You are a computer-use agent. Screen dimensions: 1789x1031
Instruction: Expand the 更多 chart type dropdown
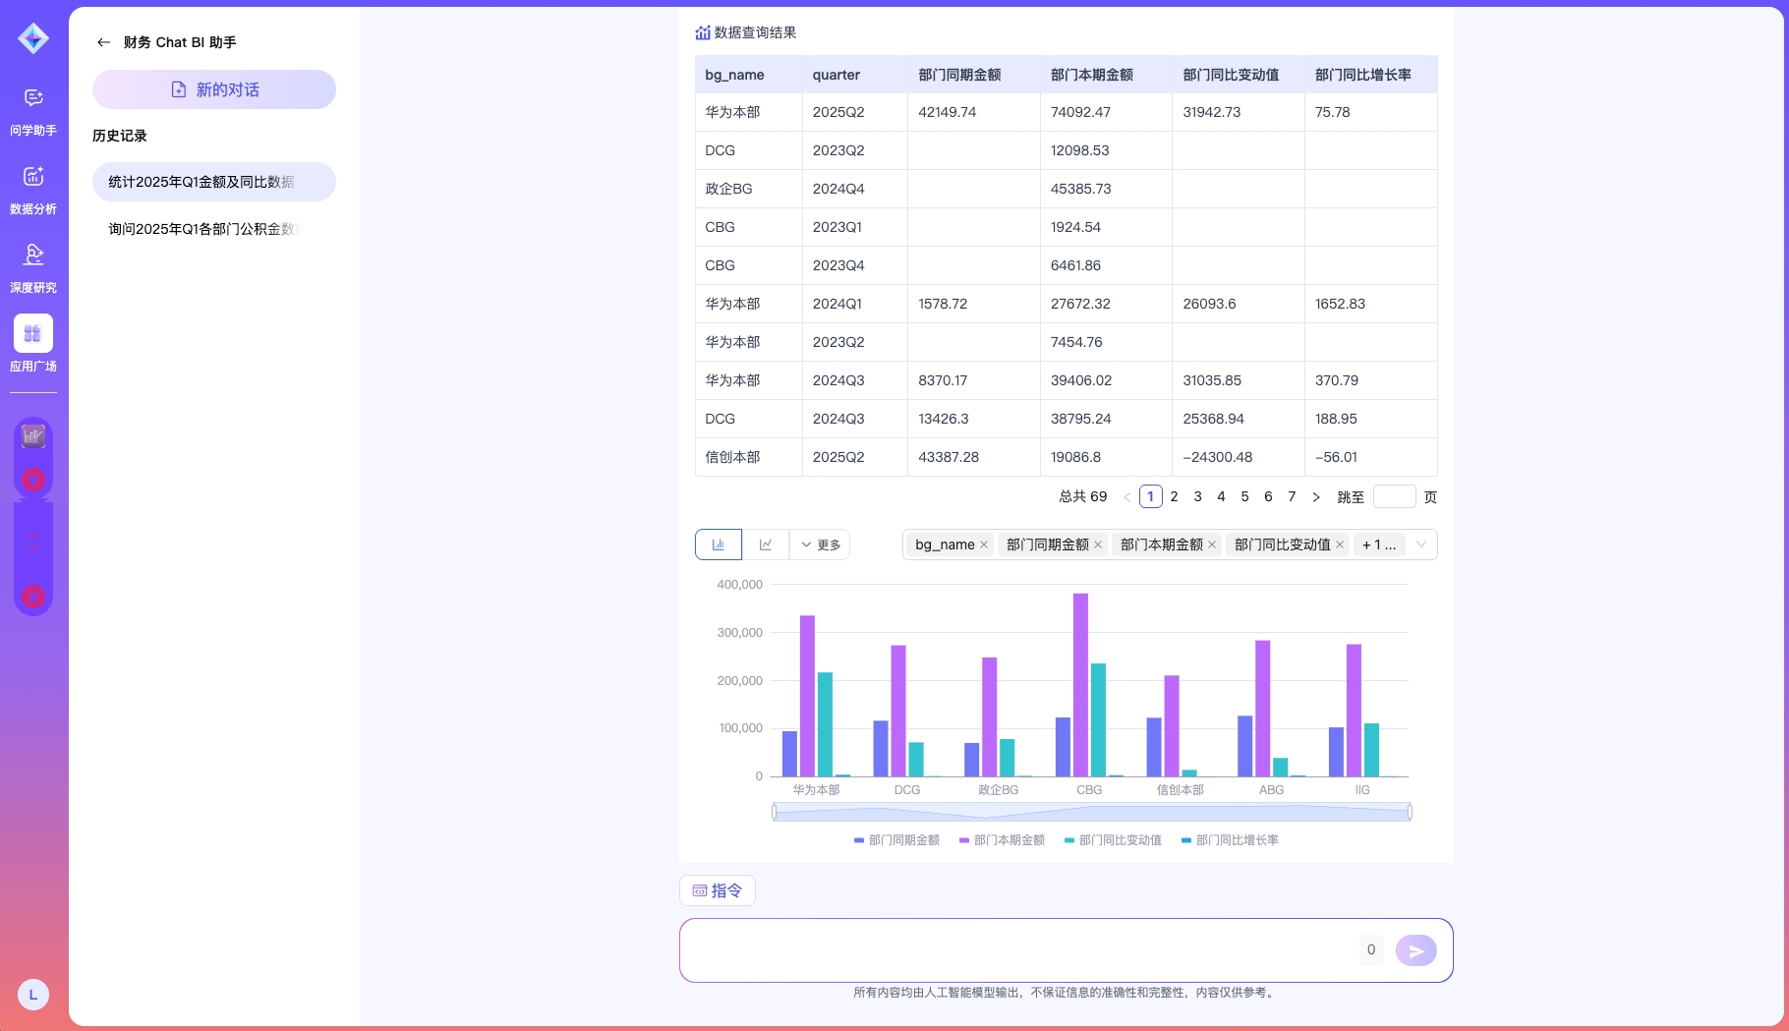(821, 544)
